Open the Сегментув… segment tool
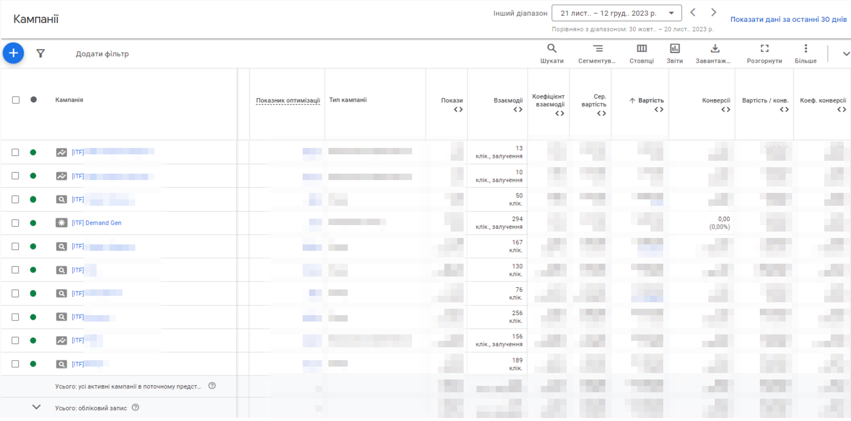This screenshot has height=421, width=851. (597, 48)
